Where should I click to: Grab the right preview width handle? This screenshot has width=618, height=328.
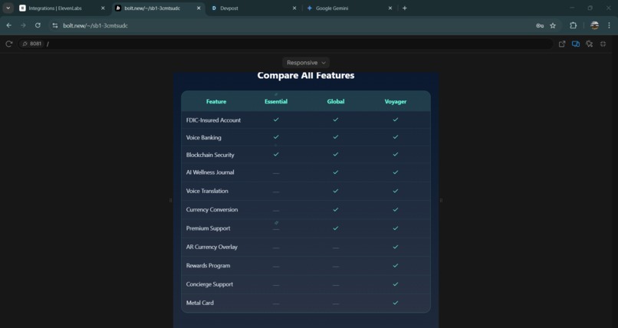click(x=441, y=201)
